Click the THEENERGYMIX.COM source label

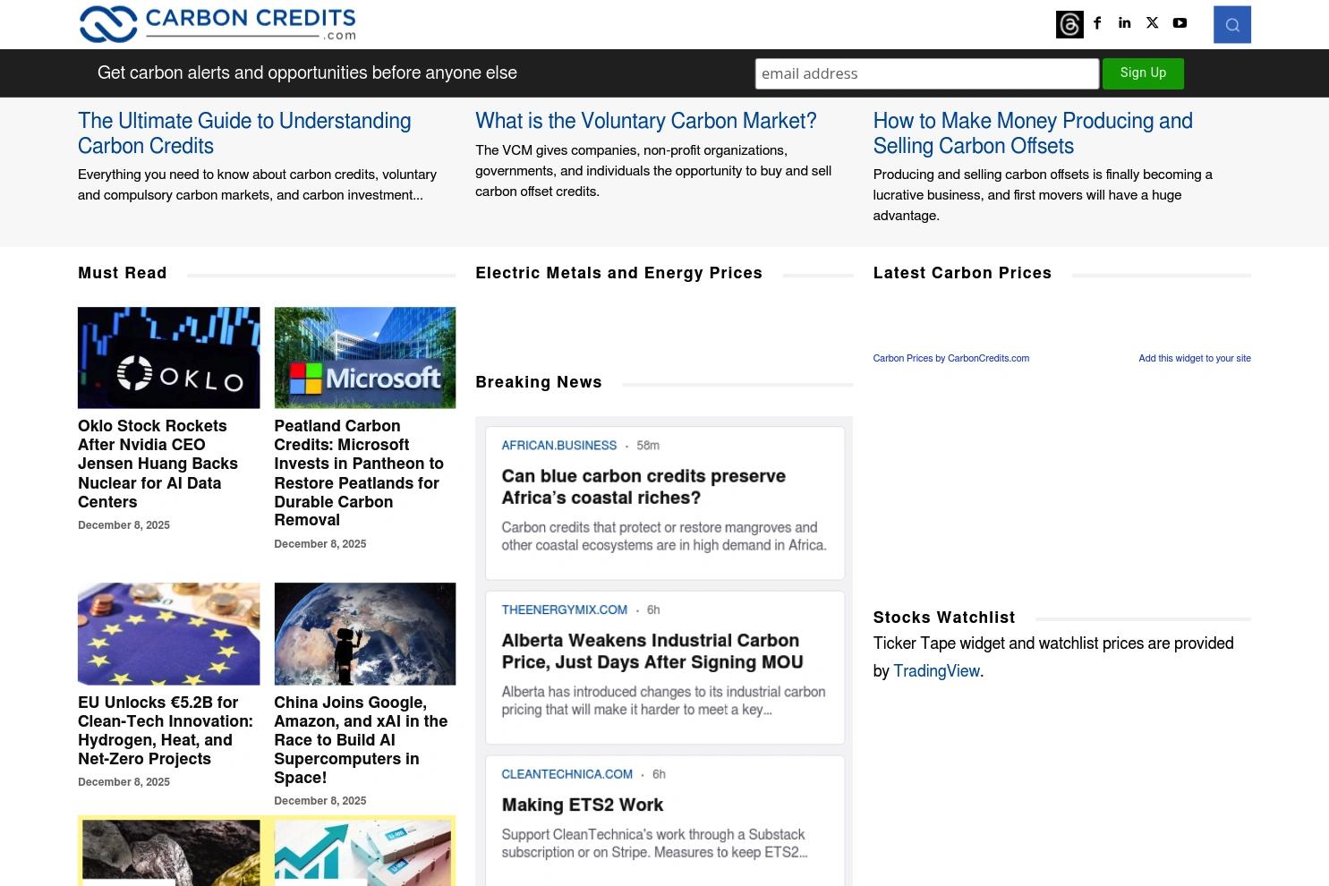click(x=565, y=610)
